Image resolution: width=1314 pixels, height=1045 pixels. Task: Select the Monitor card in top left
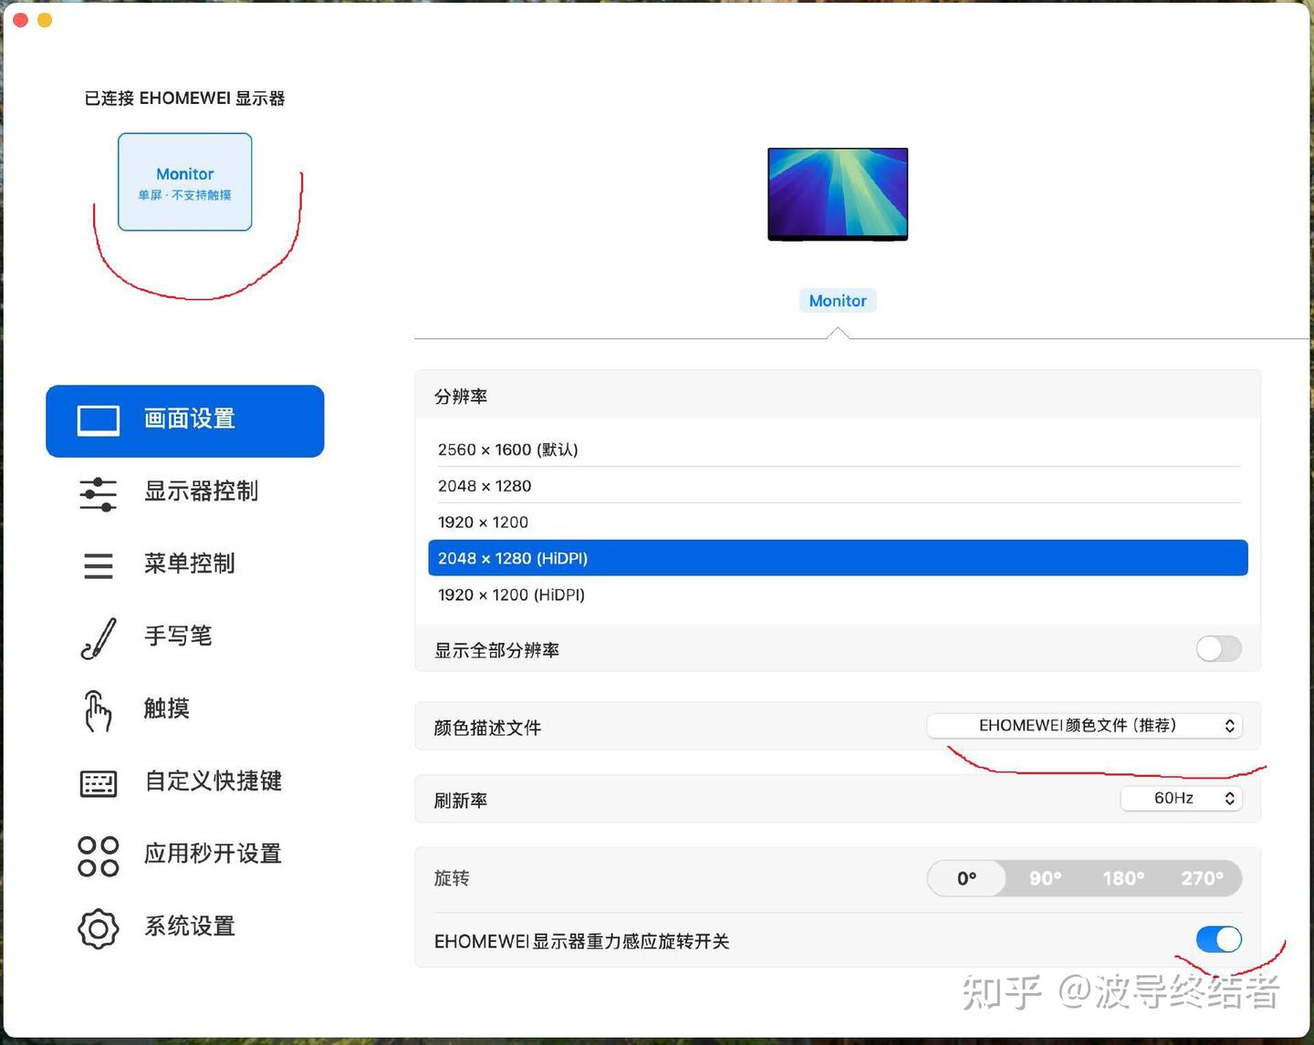pyautogui.click(x=184, y=181)
